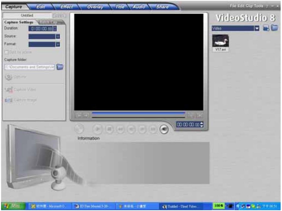This screenshot has height=211, width=282.
Task: Open the Clip menu
Action: pos(249,6)
